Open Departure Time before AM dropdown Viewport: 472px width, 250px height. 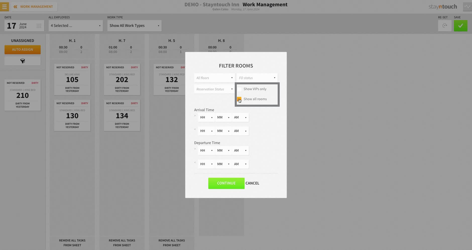(x=240, y=164)
